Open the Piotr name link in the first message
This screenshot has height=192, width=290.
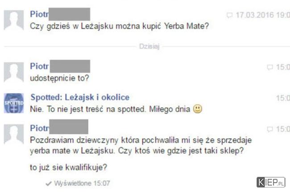(x=39, y=14)
